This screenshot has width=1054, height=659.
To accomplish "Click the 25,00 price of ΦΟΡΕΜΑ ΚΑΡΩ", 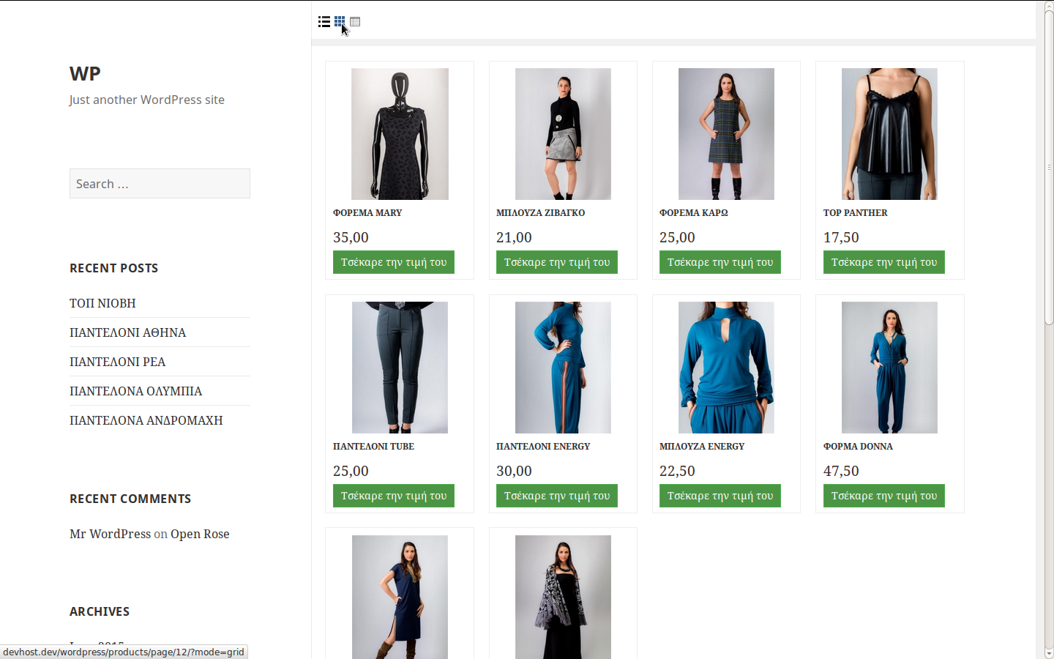I will pyautogui.click(x=677, y=237).
